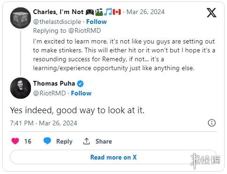This screenshot has height=174, width=227.
Task: Click the blue reply bubble icon
Action: tap(47, 141)
